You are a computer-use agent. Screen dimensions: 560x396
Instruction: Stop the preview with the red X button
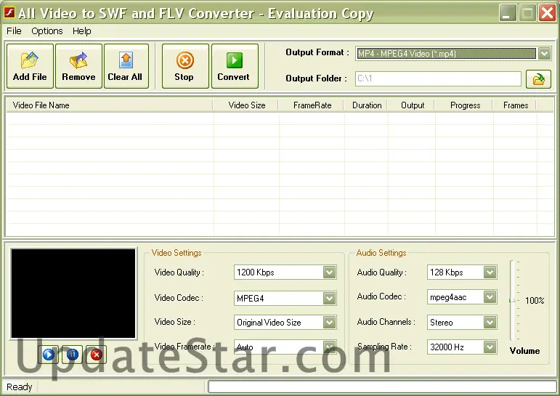click(x=96, y=355)
